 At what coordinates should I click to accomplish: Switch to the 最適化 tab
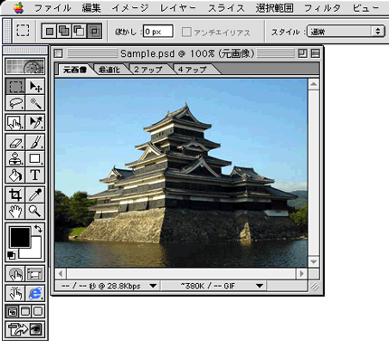(109, 70)
